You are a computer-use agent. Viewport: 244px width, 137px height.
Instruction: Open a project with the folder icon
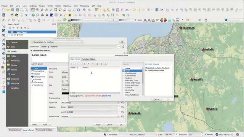tap(8, 10)
